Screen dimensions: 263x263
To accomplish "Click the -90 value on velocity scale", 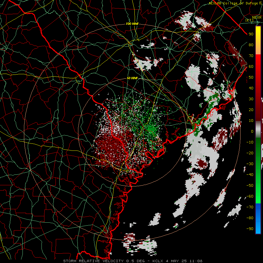I will [250, 229].
